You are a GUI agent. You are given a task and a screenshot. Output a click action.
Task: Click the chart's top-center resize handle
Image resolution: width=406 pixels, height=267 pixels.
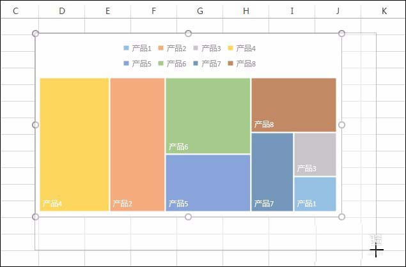(x=188, y=33)
